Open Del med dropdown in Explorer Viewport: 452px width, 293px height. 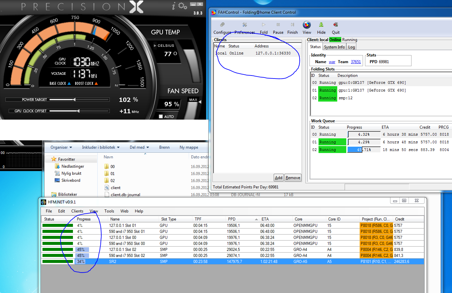[139, 147]
